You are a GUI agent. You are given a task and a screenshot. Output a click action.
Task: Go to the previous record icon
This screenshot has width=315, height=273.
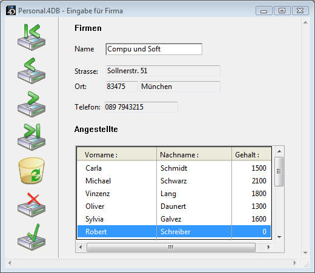[x=31, y=71]
